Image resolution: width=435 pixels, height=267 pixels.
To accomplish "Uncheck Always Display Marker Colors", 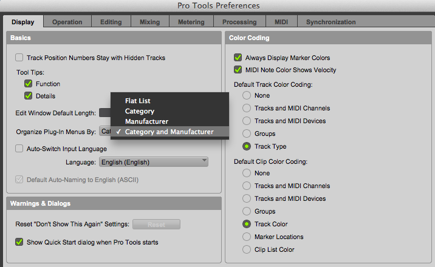I will coord(238,57).
